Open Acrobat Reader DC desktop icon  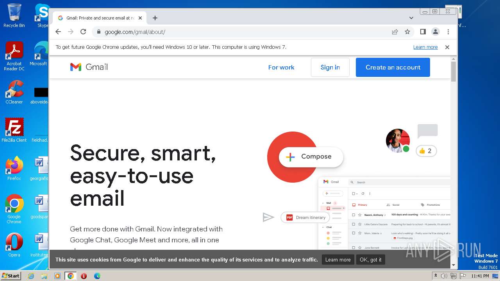tap(14, 56)
